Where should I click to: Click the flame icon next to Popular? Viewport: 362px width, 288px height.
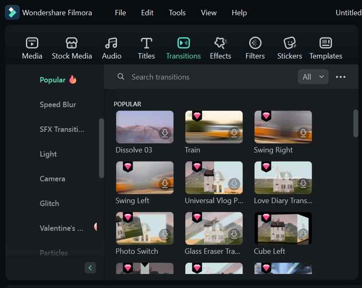click(73, 80)
